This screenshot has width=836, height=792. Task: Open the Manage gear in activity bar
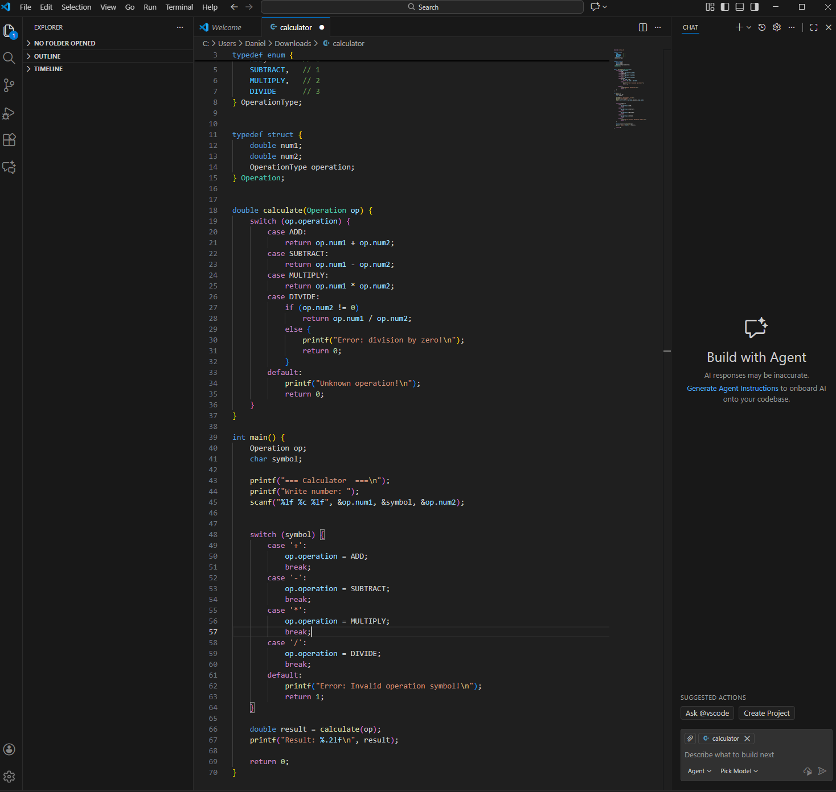[x=9, y=777]
